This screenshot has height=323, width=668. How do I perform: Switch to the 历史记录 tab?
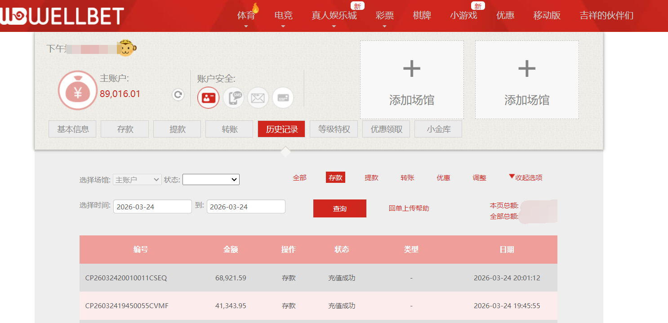tap(281, 128)
